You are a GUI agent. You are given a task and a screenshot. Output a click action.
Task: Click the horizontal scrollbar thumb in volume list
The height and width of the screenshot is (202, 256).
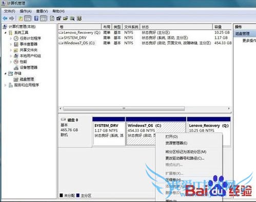[x=124, y=108]
